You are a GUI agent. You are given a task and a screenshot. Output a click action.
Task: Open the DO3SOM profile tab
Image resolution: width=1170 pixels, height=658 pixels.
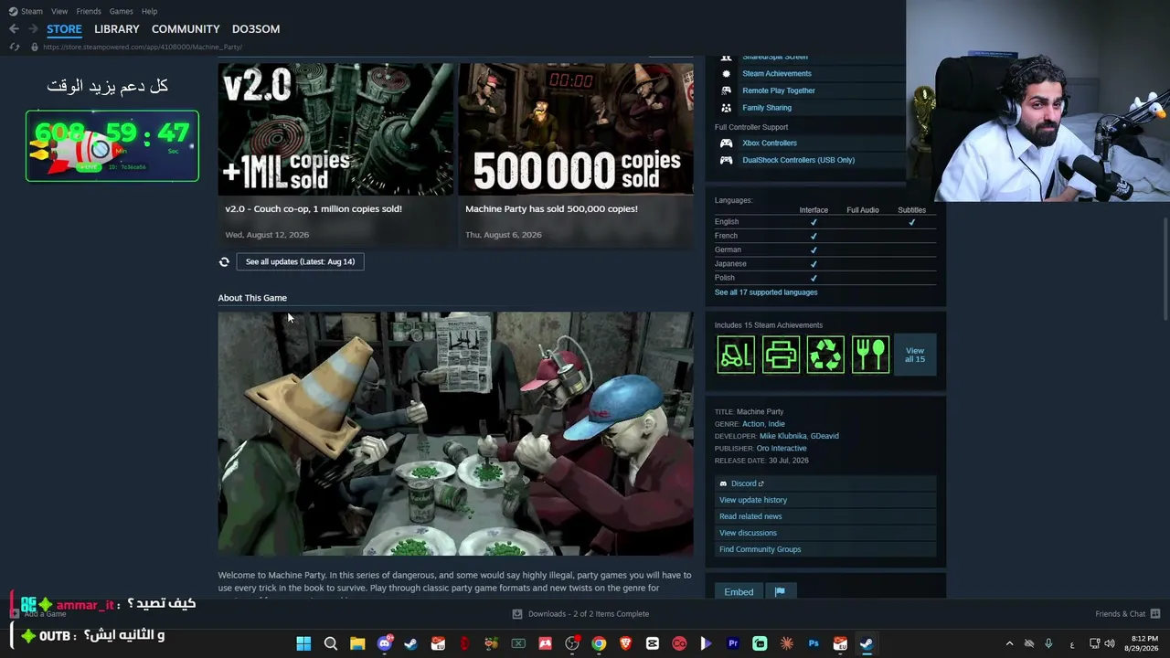click(256, 29)
